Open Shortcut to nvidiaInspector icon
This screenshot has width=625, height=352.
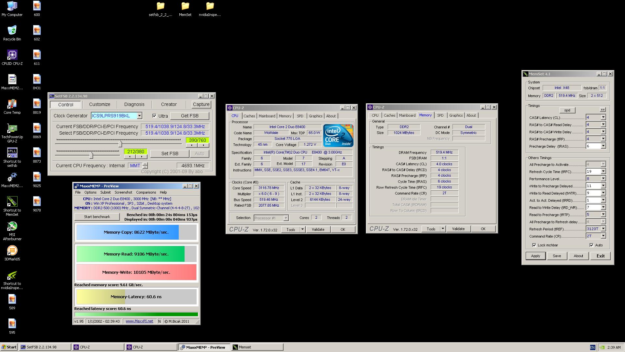(x=12, y=280)
